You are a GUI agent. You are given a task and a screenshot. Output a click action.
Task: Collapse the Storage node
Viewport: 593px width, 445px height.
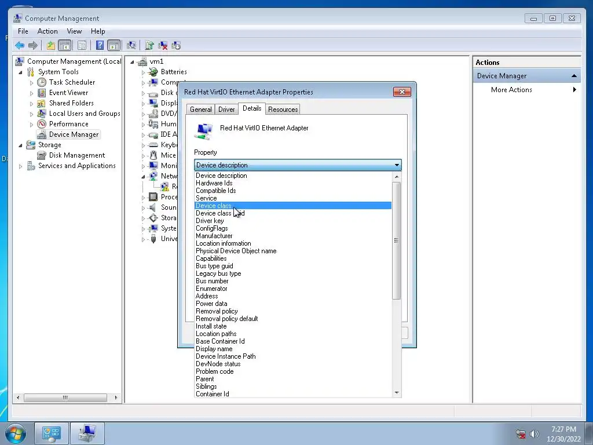coord(20,145)
